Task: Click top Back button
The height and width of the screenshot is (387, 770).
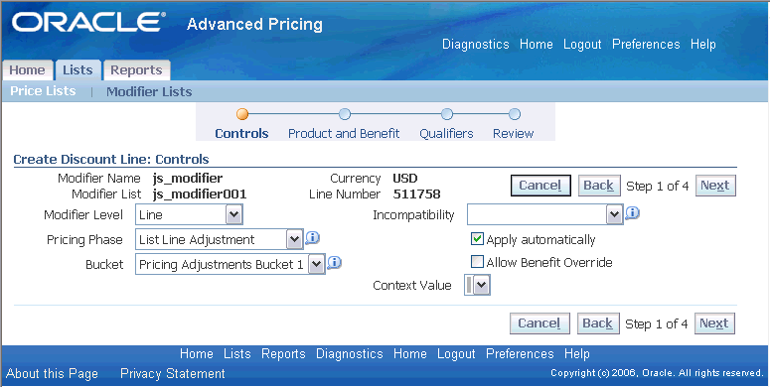Action: click(598, 186)
